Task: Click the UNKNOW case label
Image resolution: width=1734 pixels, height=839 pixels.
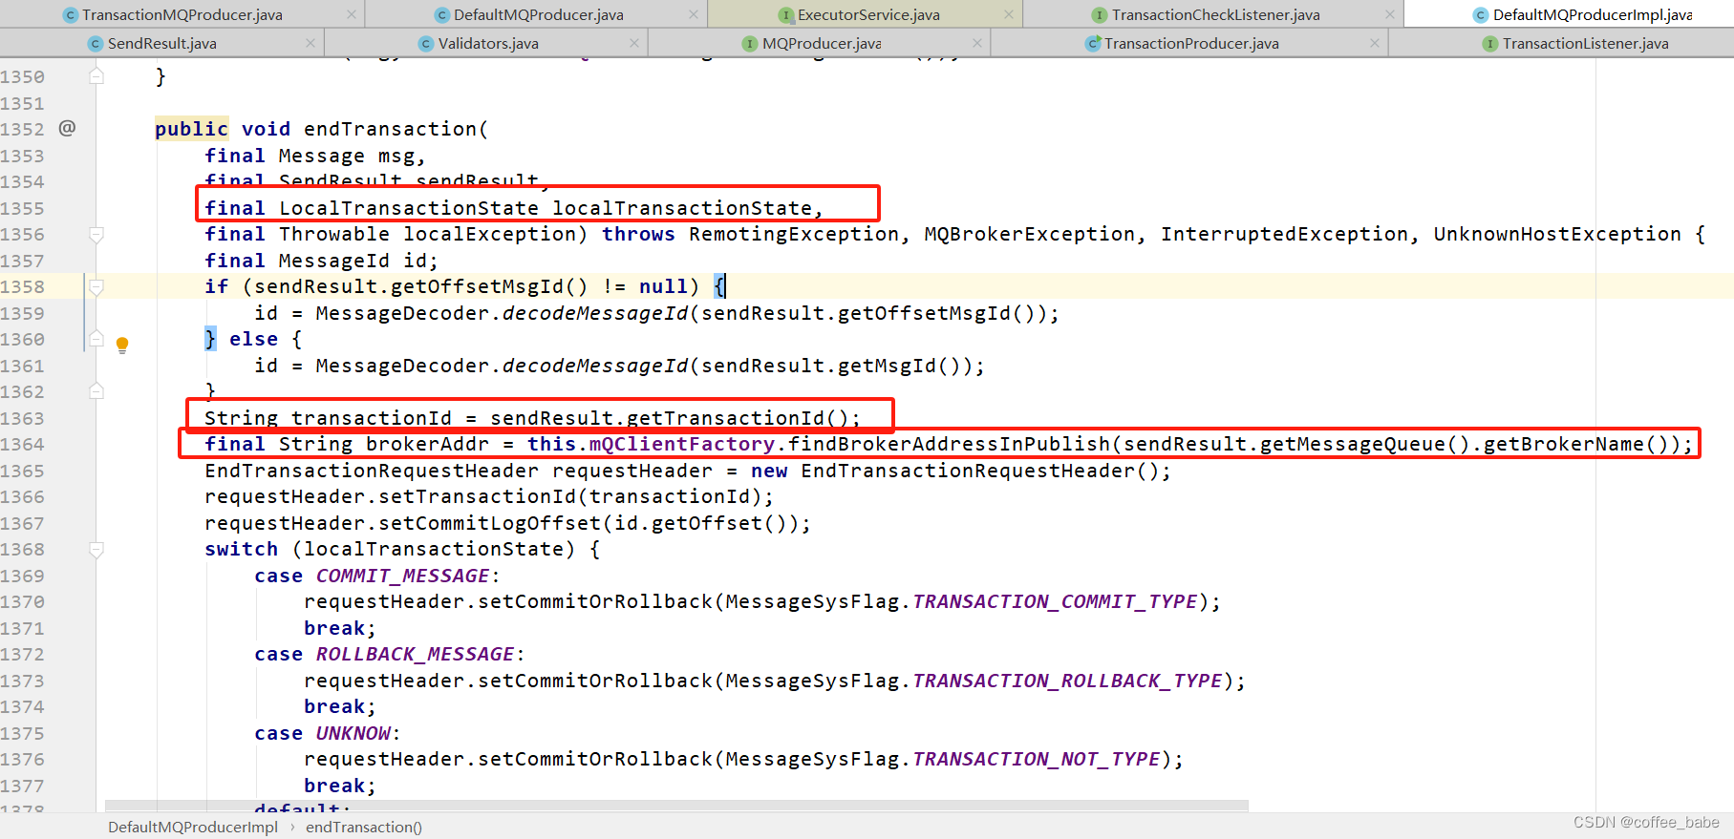Action: click(353, 733)
